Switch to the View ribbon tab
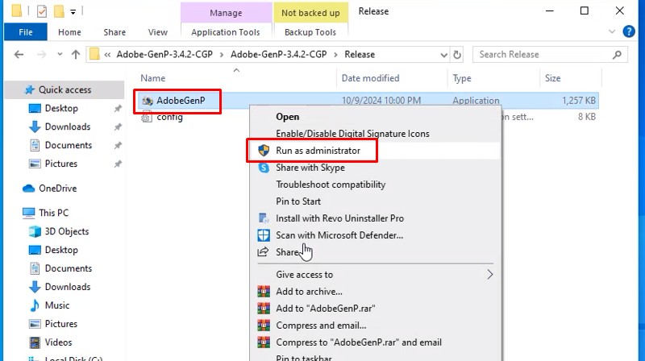 pos(158,32)
